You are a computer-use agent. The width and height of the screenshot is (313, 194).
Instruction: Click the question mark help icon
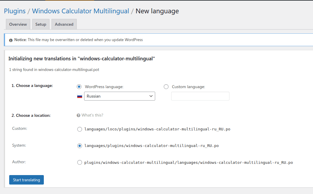[78, 115]
